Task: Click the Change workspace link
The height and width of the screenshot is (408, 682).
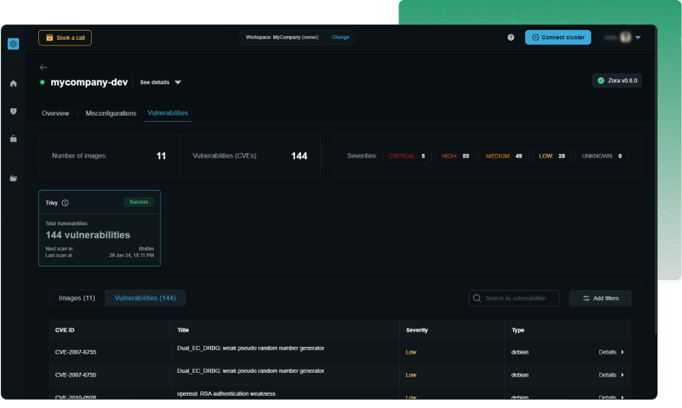Action: click(340, 38)
